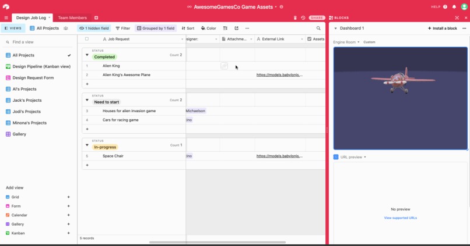Toggle the select all records checkbox
The image size is (470, 246).
(87, 39)
